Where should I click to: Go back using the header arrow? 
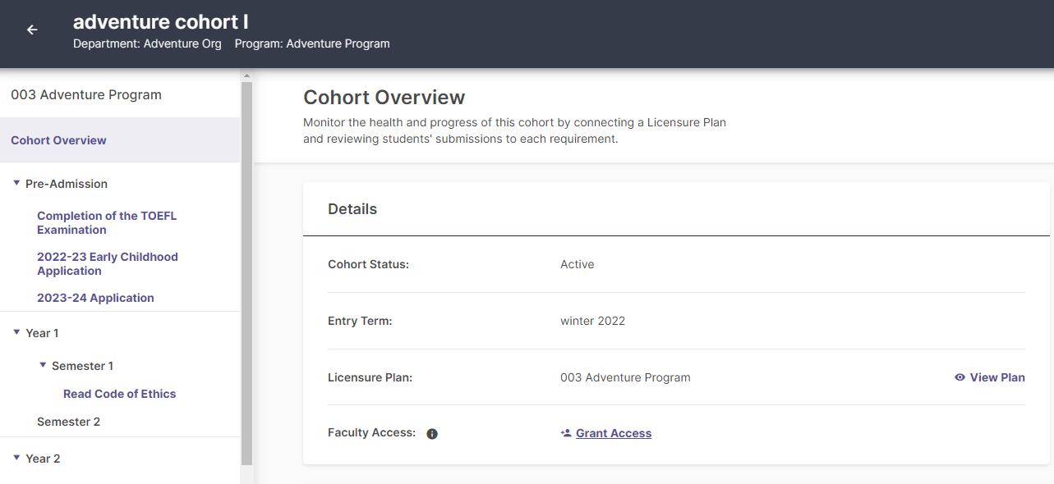click(32, 30)
